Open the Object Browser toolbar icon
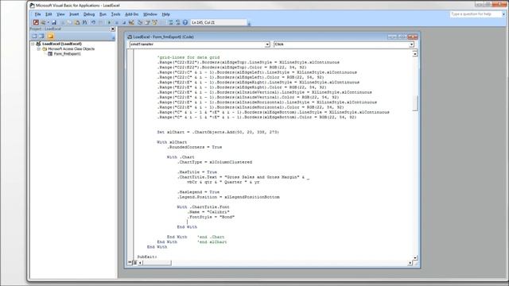The height and width of the screenshot is (286, 509). tap(155, 22)
